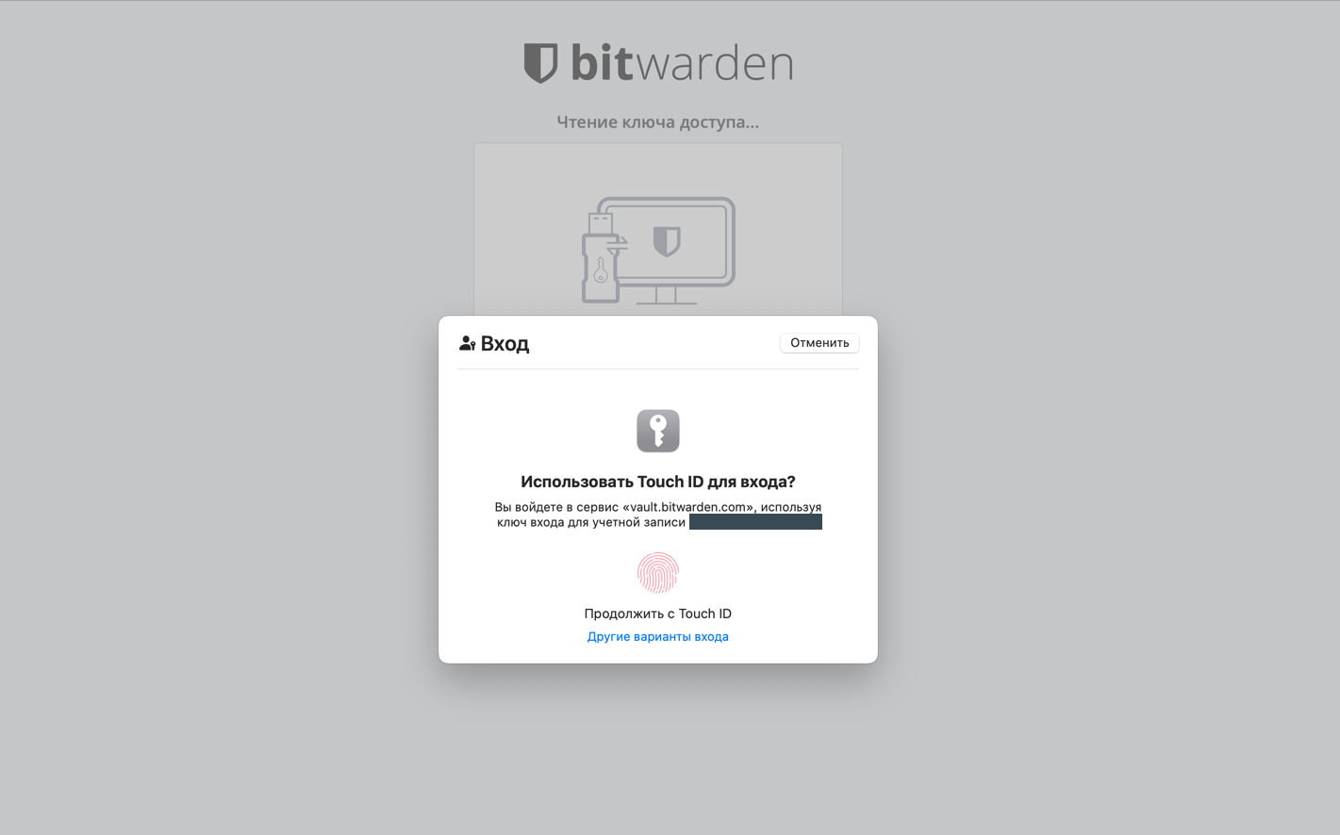This screenshot has width=1340, height=835.
Task: Click the USB security key illustration
Action: click(x=601, y=257)
